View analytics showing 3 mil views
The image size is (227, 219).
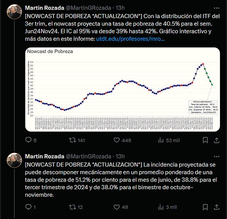pos(167,207)
